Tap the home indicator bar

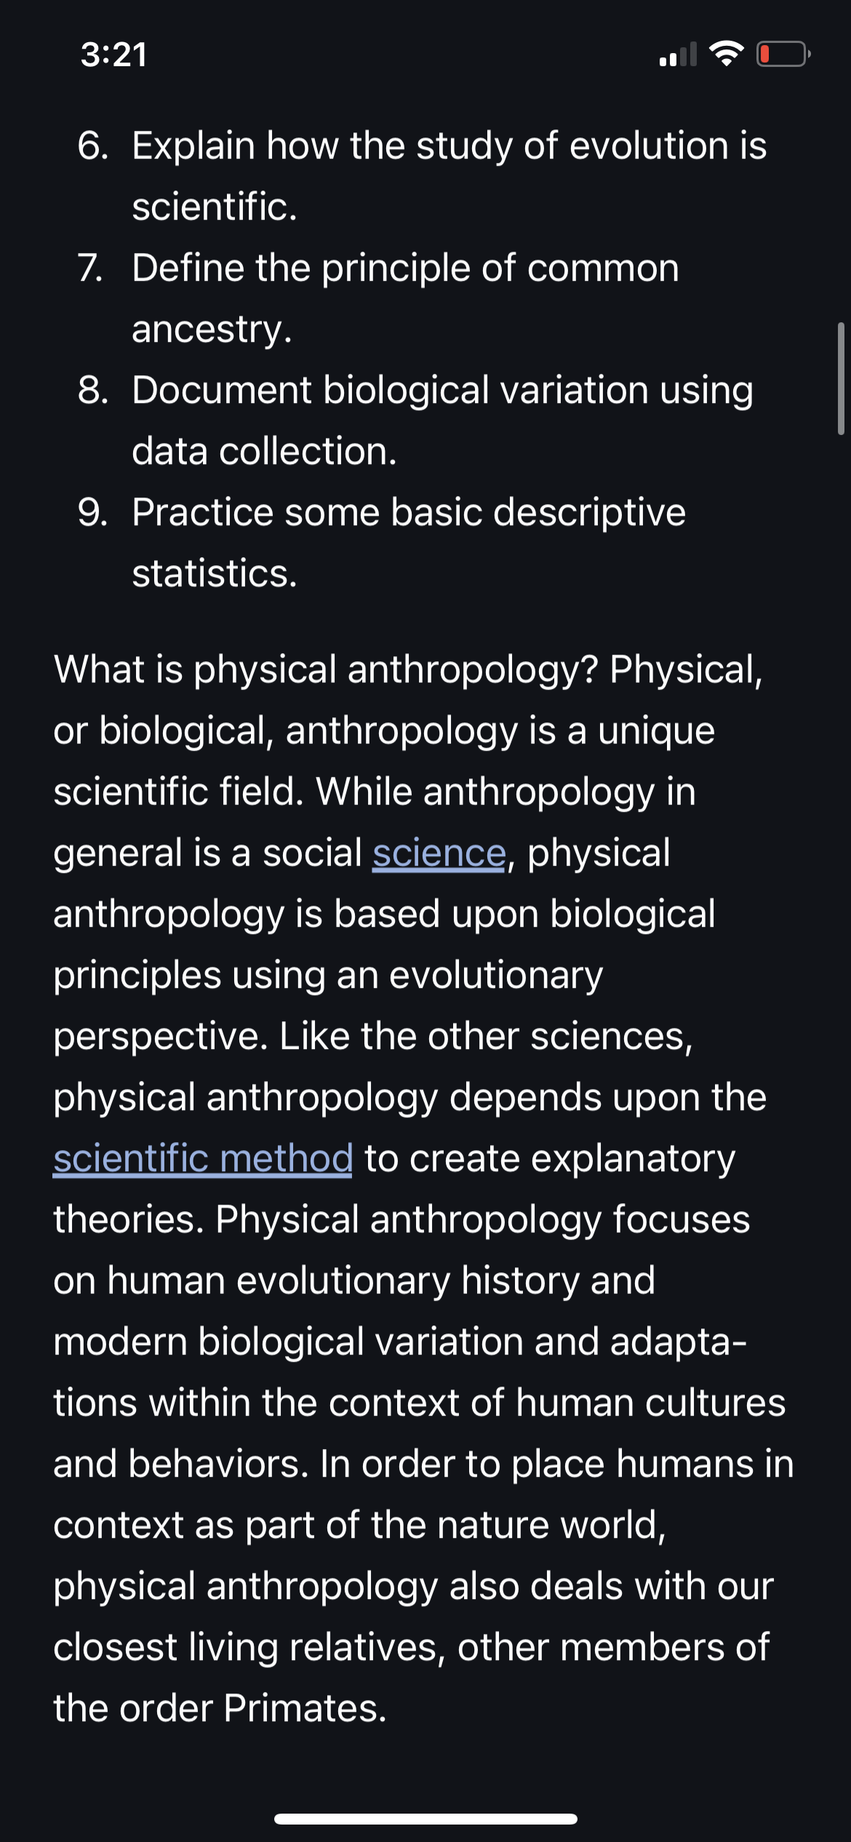tap(425, 1819)
